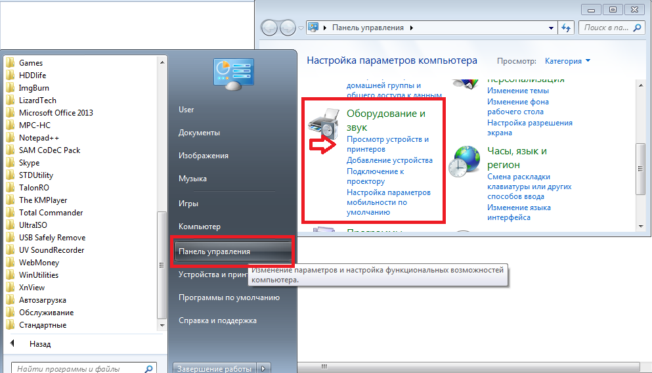The height and width of the screenshot is (373, 652).
Task: Click the Back navigation arrow button
Action: (269, 28)
